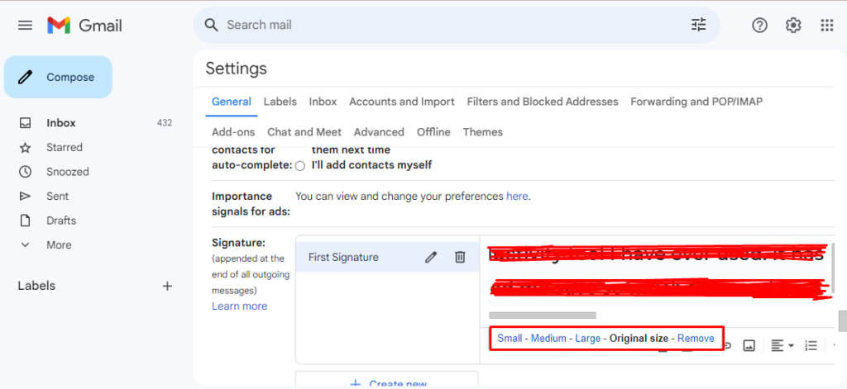Open Filters and Blocked Addresses tab
847x389 pixels.
point(543,102)
